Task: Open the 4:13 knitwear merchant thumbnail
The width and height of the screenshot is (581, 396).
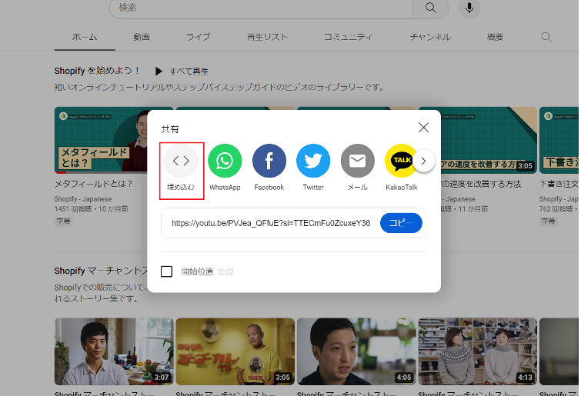Action: (477, 351)
